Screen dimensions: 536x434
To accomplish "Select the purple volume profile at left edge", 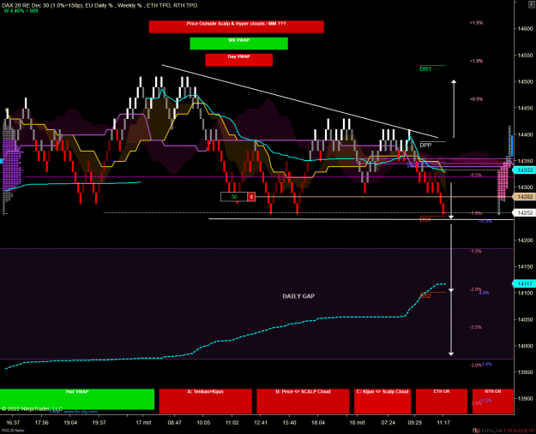I will tap(11, 163).
